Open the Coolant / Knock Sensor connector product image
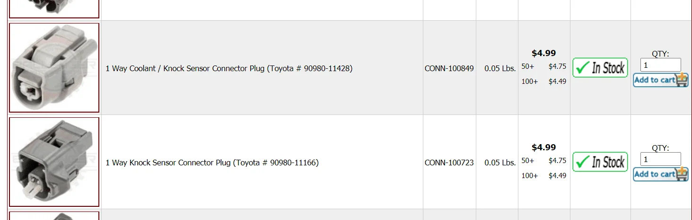Viewport: 692px width, 220px height. (54, 68)
